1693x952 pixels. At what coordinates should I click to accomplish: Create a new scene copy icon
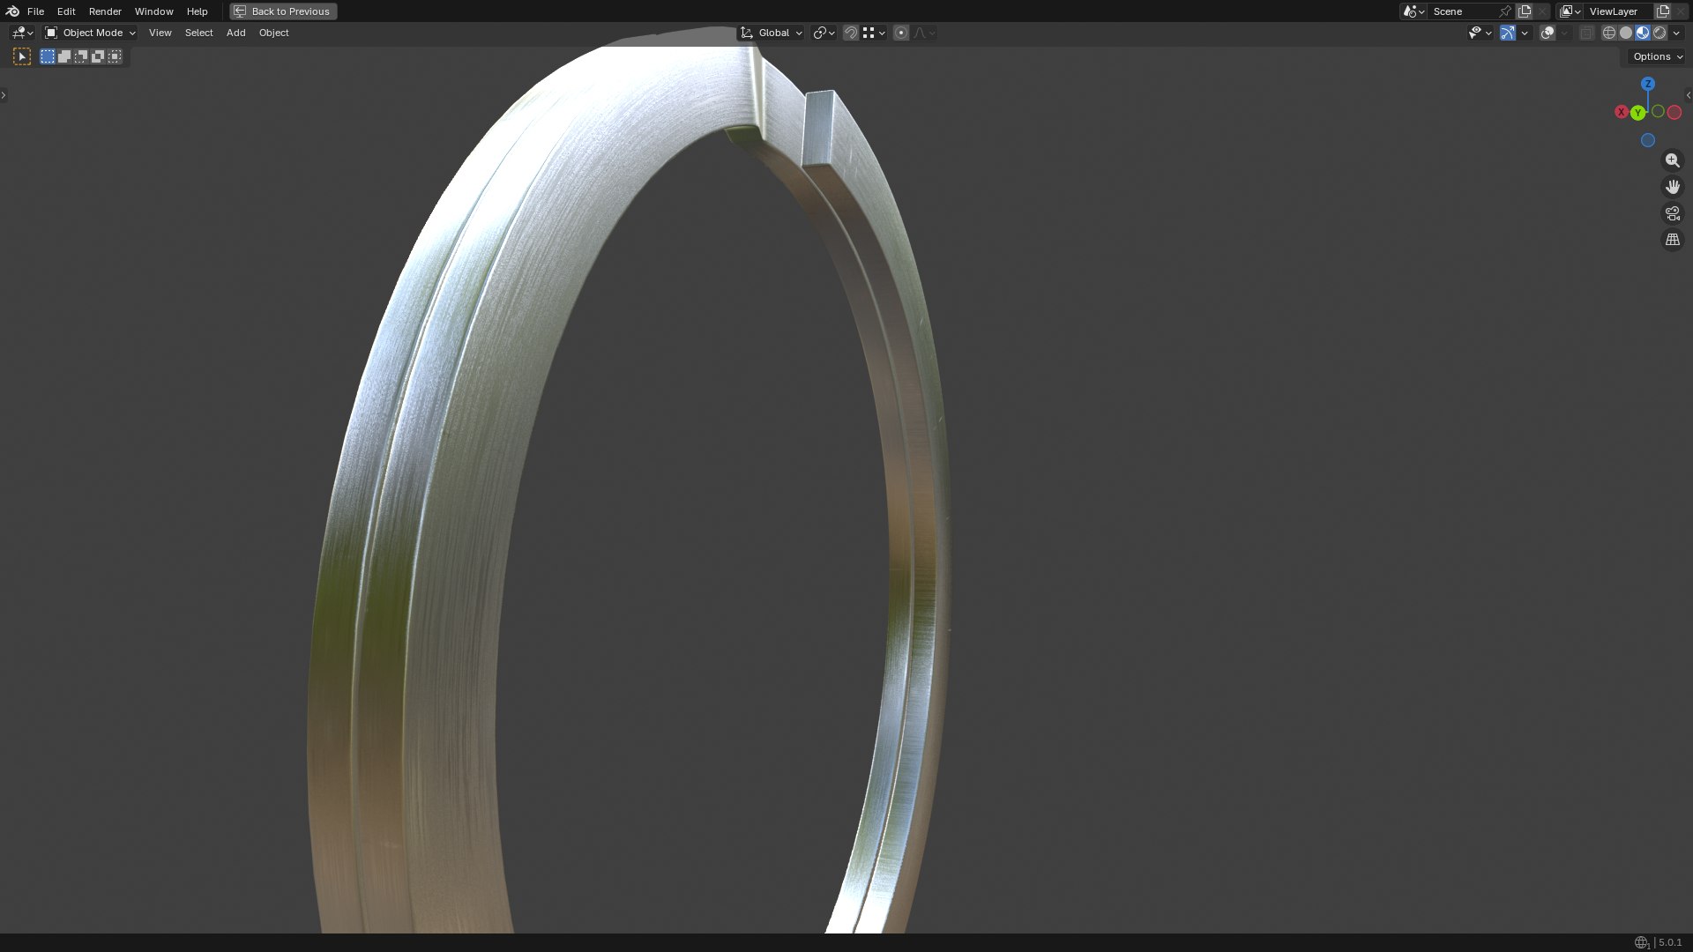pyautogui.click(x=1525, y=11)
